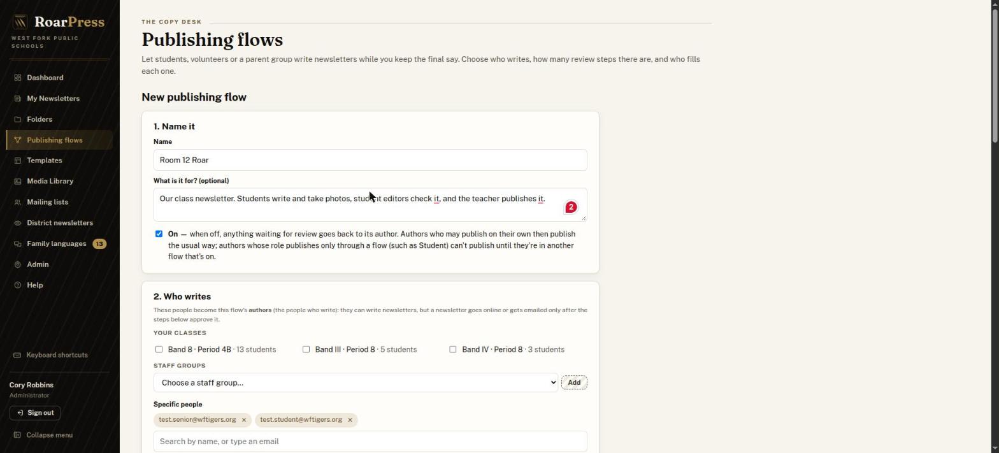This screenshot has height=453, width=999.
Task: Open Dashboard in the sidebar
Action: click(x=60, y=78)
